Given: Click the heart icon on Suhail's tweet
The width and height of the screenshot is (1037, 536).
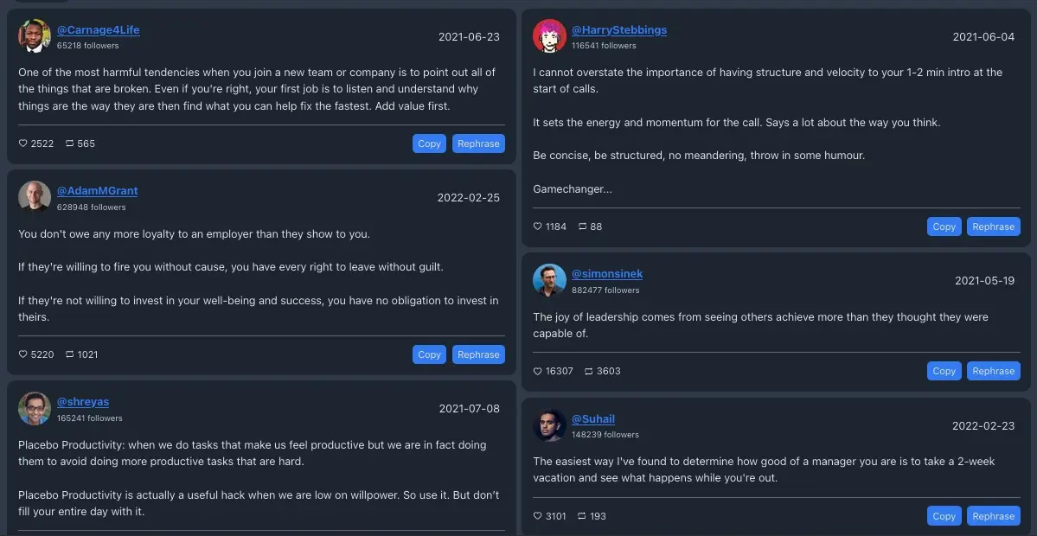Looking at the screenshot, I should pos(538,516).
